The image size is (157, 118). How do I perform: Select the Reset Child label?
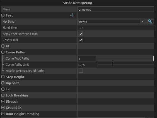tap(10, 40)
